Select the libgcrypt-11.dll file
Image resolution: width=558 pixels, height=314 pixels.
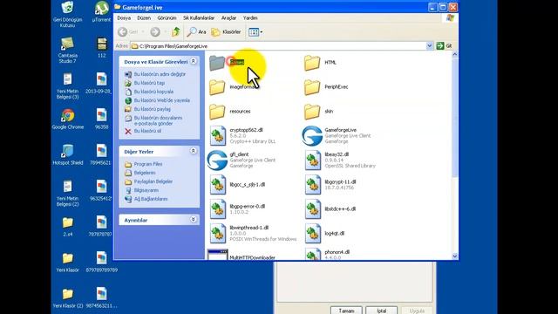click(x=330, y=184)
